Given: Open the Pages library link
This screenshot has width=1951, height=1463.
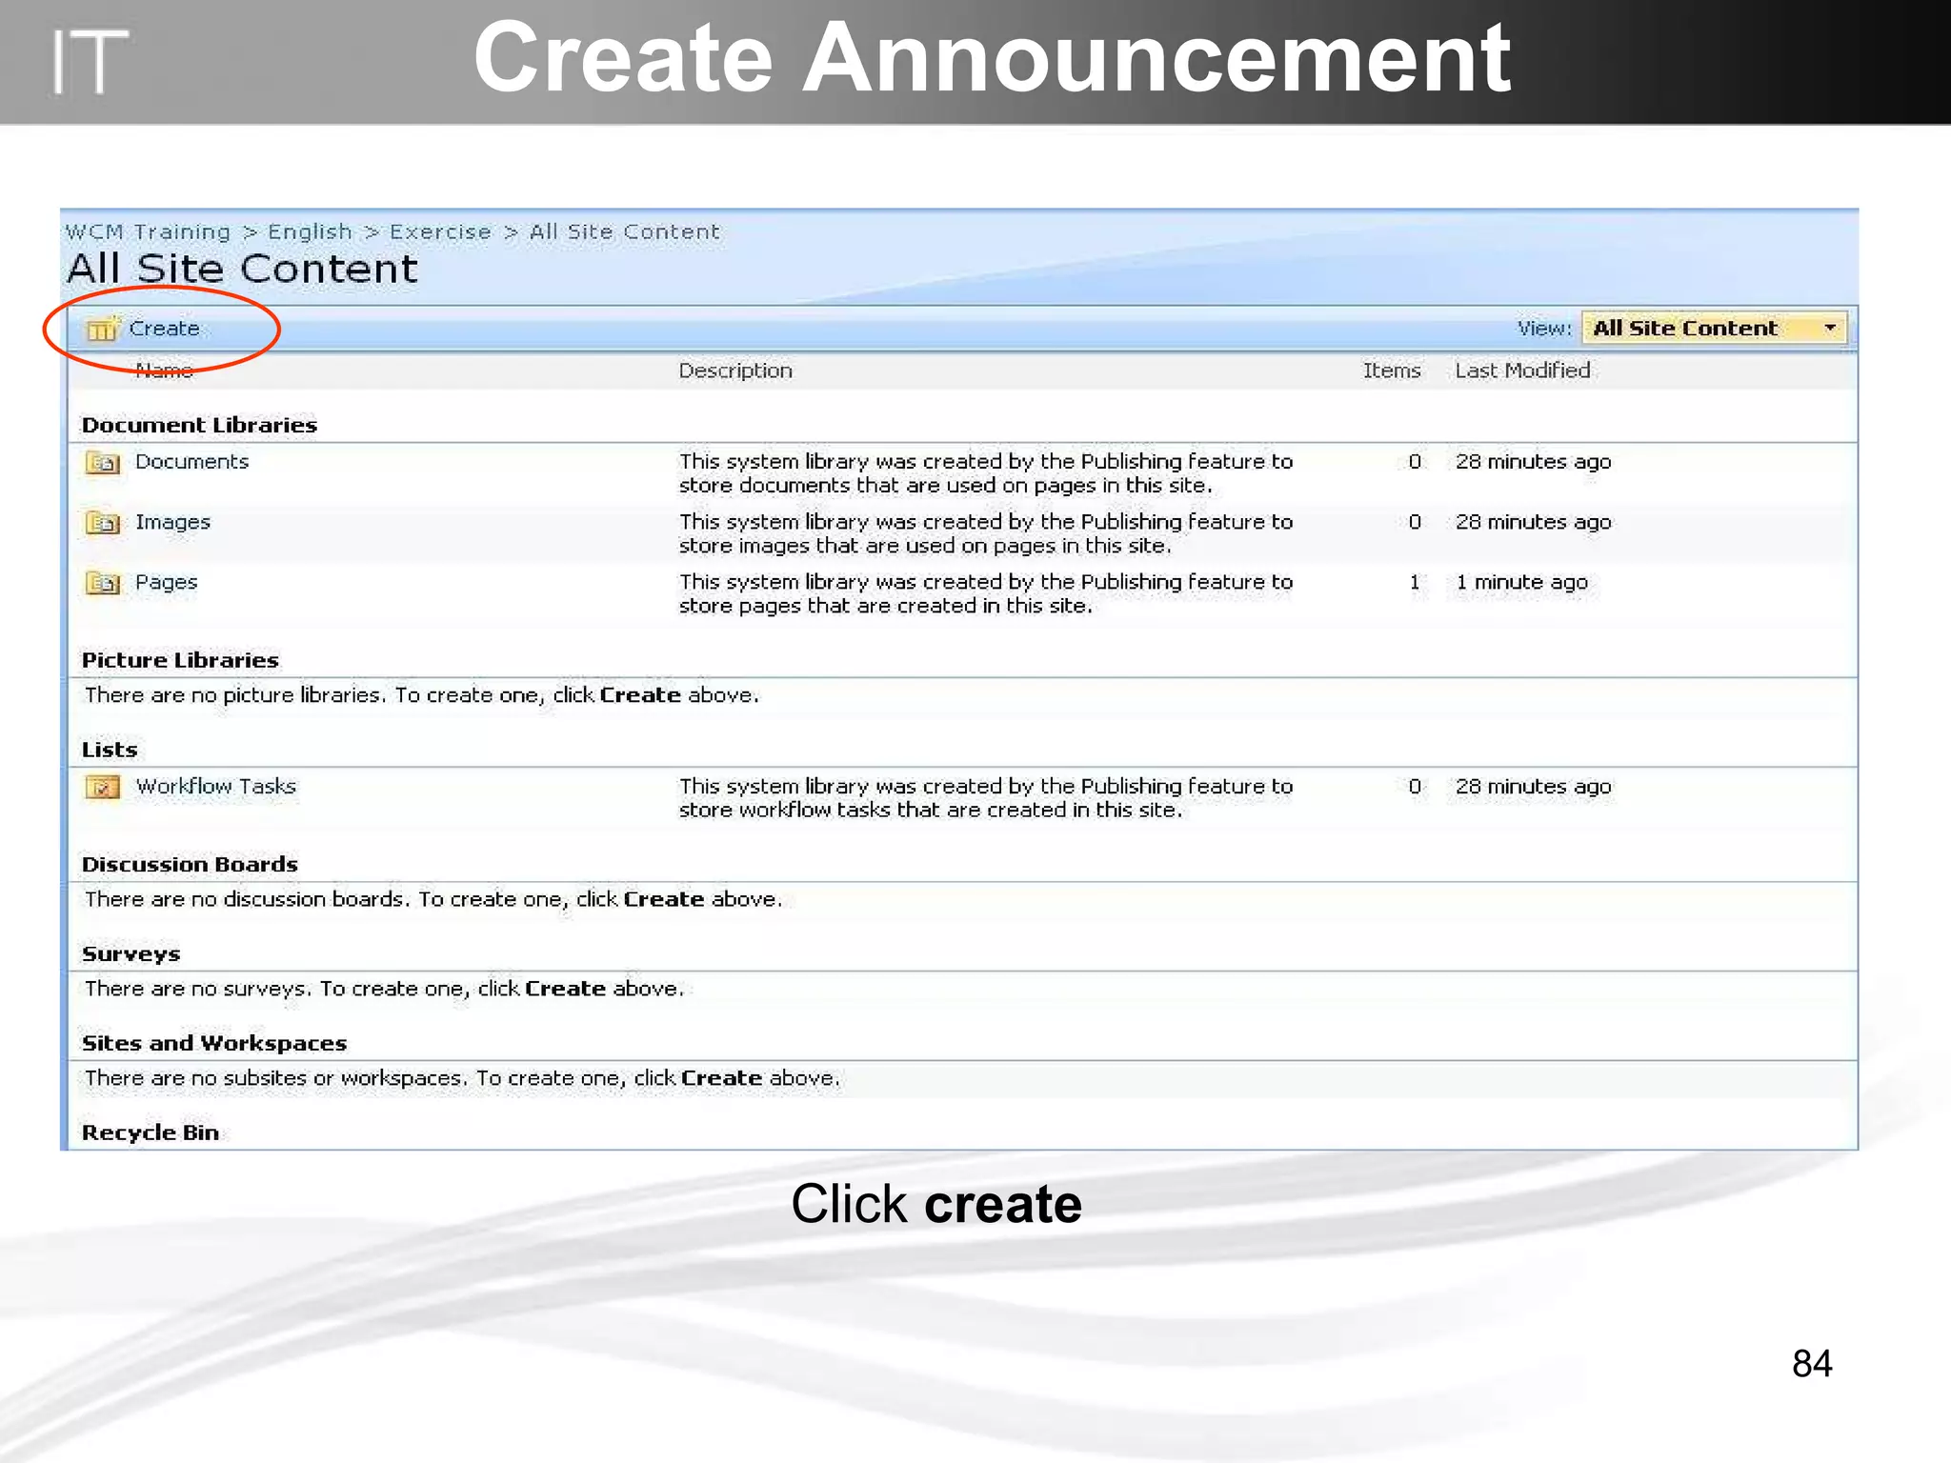Looking at the screenshot, I should pyautogui.click(x=166, y=582).
